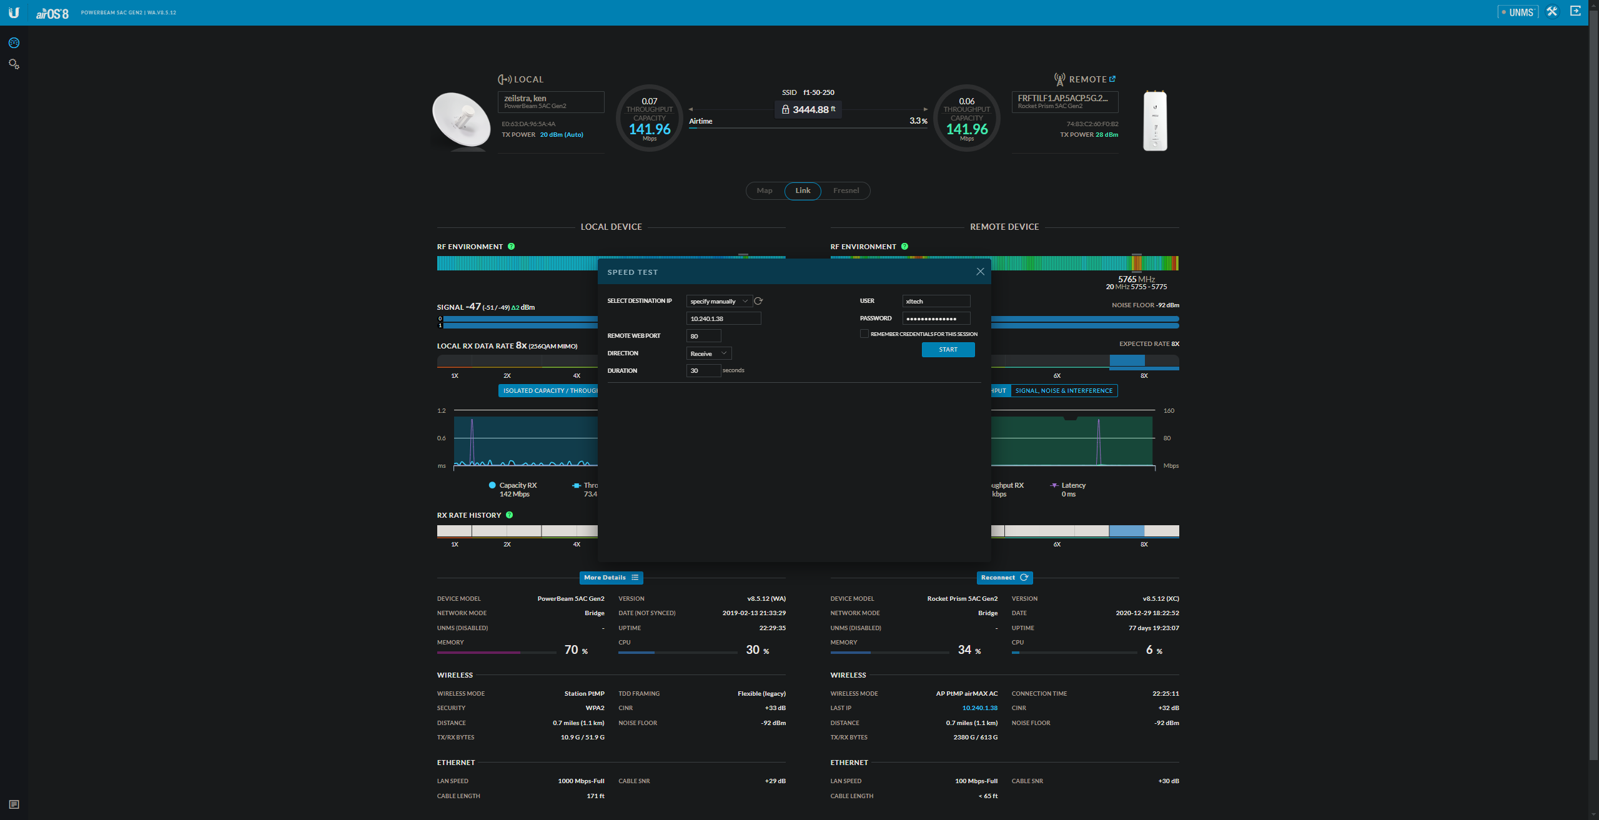
Task: Refresh the destination IP list
Action: pyautogui.click(x=758, y=301)
